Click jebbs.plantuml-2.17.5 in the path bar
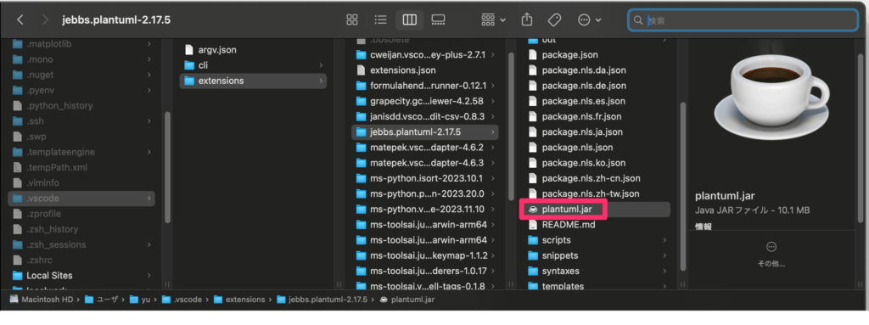This screenshot has height=325, width=869. pyautogui.click(x=322, y=300)
